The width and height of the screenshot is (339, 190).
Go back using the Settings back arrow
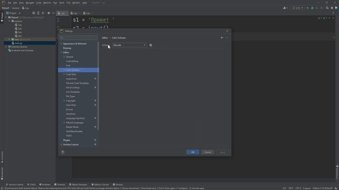coord(222,37)
